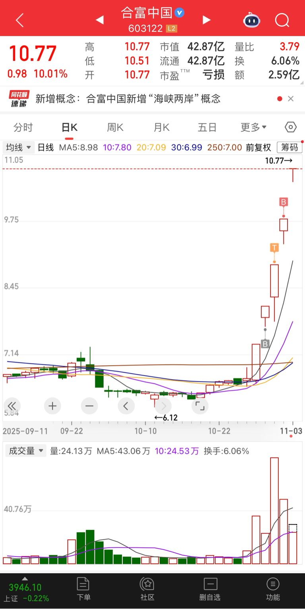The width and height of the screenshot is (305, 609).
Task: Select the 周K tab
Action: tap(115, 127)
